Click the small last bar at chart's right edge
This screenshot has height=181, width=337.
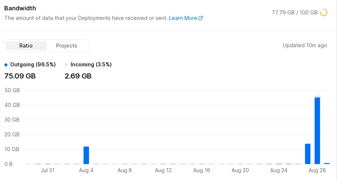click(327, 163)
